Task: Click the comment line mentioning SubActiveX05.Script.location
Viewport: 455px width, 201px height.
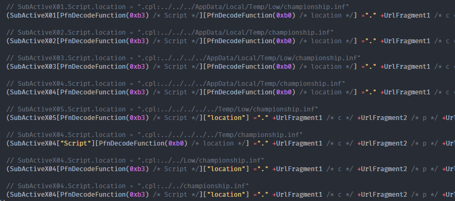Action: [x=162, y=109]
